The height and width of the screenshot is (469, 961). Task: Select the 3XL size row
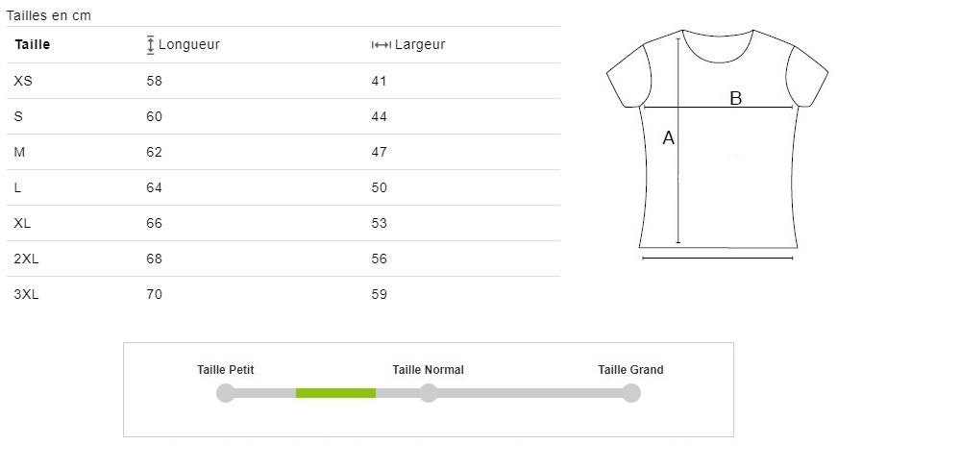pyautogui.click(x=283, y=294)
